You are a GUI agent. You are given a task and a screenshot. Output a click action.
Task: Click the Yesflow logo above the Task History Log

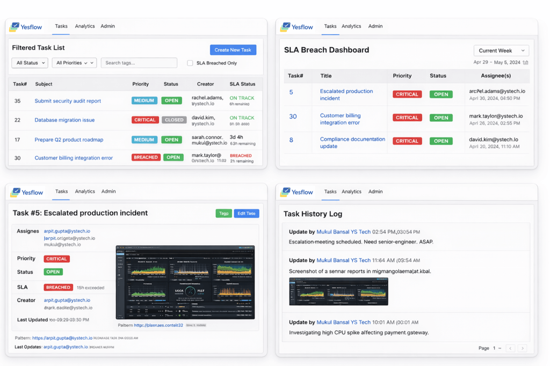296,192
